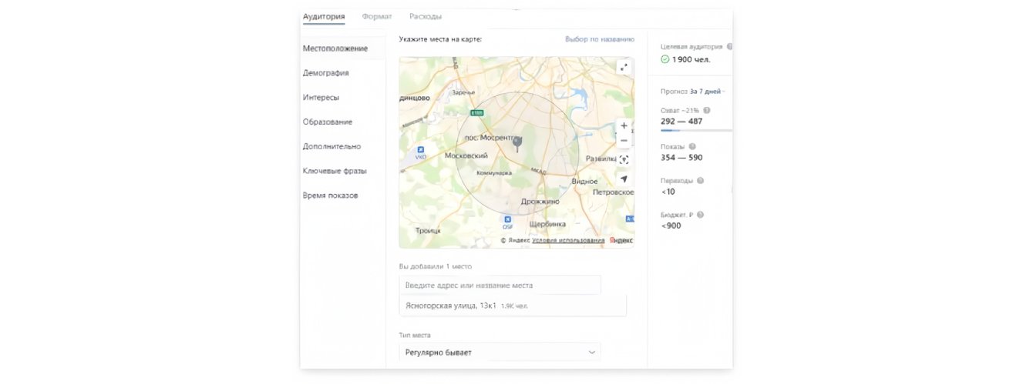The image size is (1033, 384).
Task: Open the Демография section
Action: [x=325, y=73]
